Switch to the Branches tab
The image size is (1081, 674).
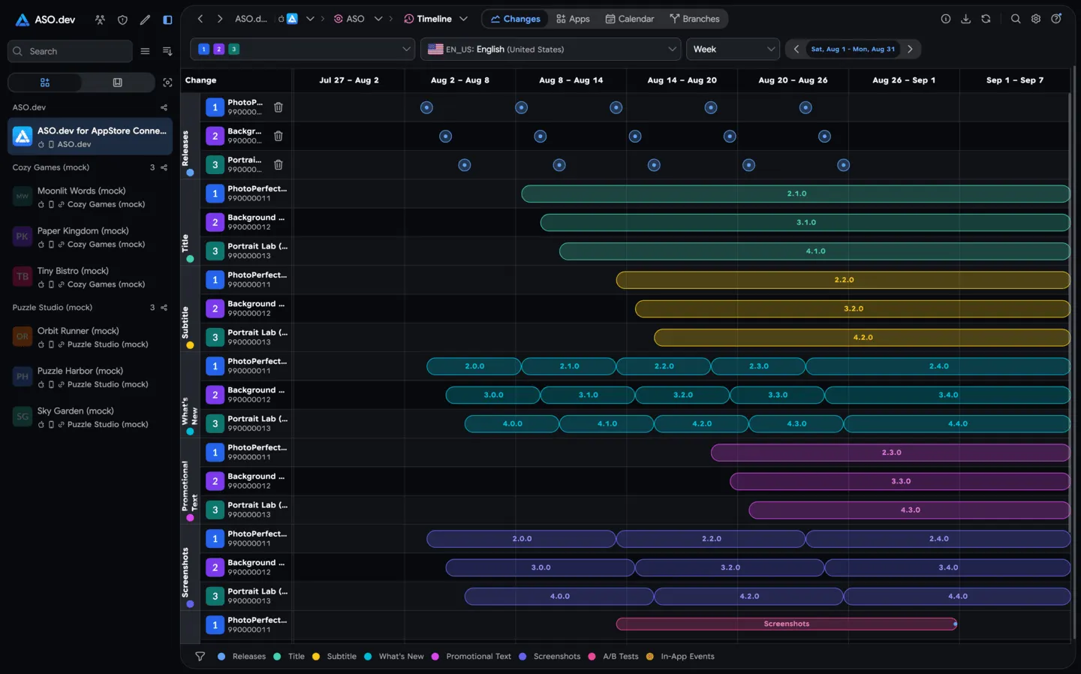pos(694,19)
